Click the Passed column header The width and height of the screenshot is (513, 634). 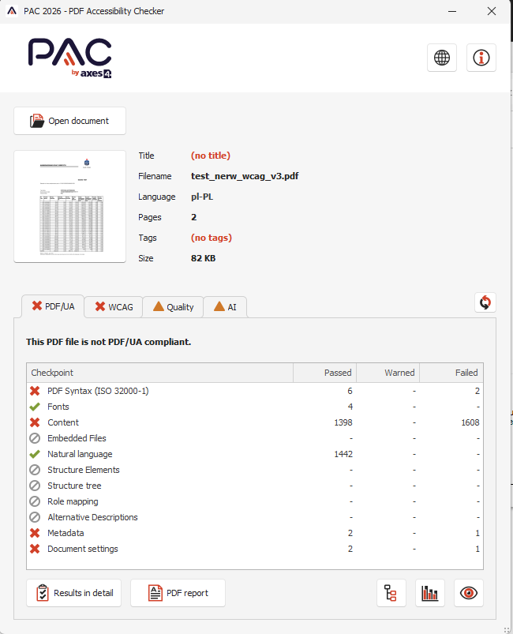[324, 373]
